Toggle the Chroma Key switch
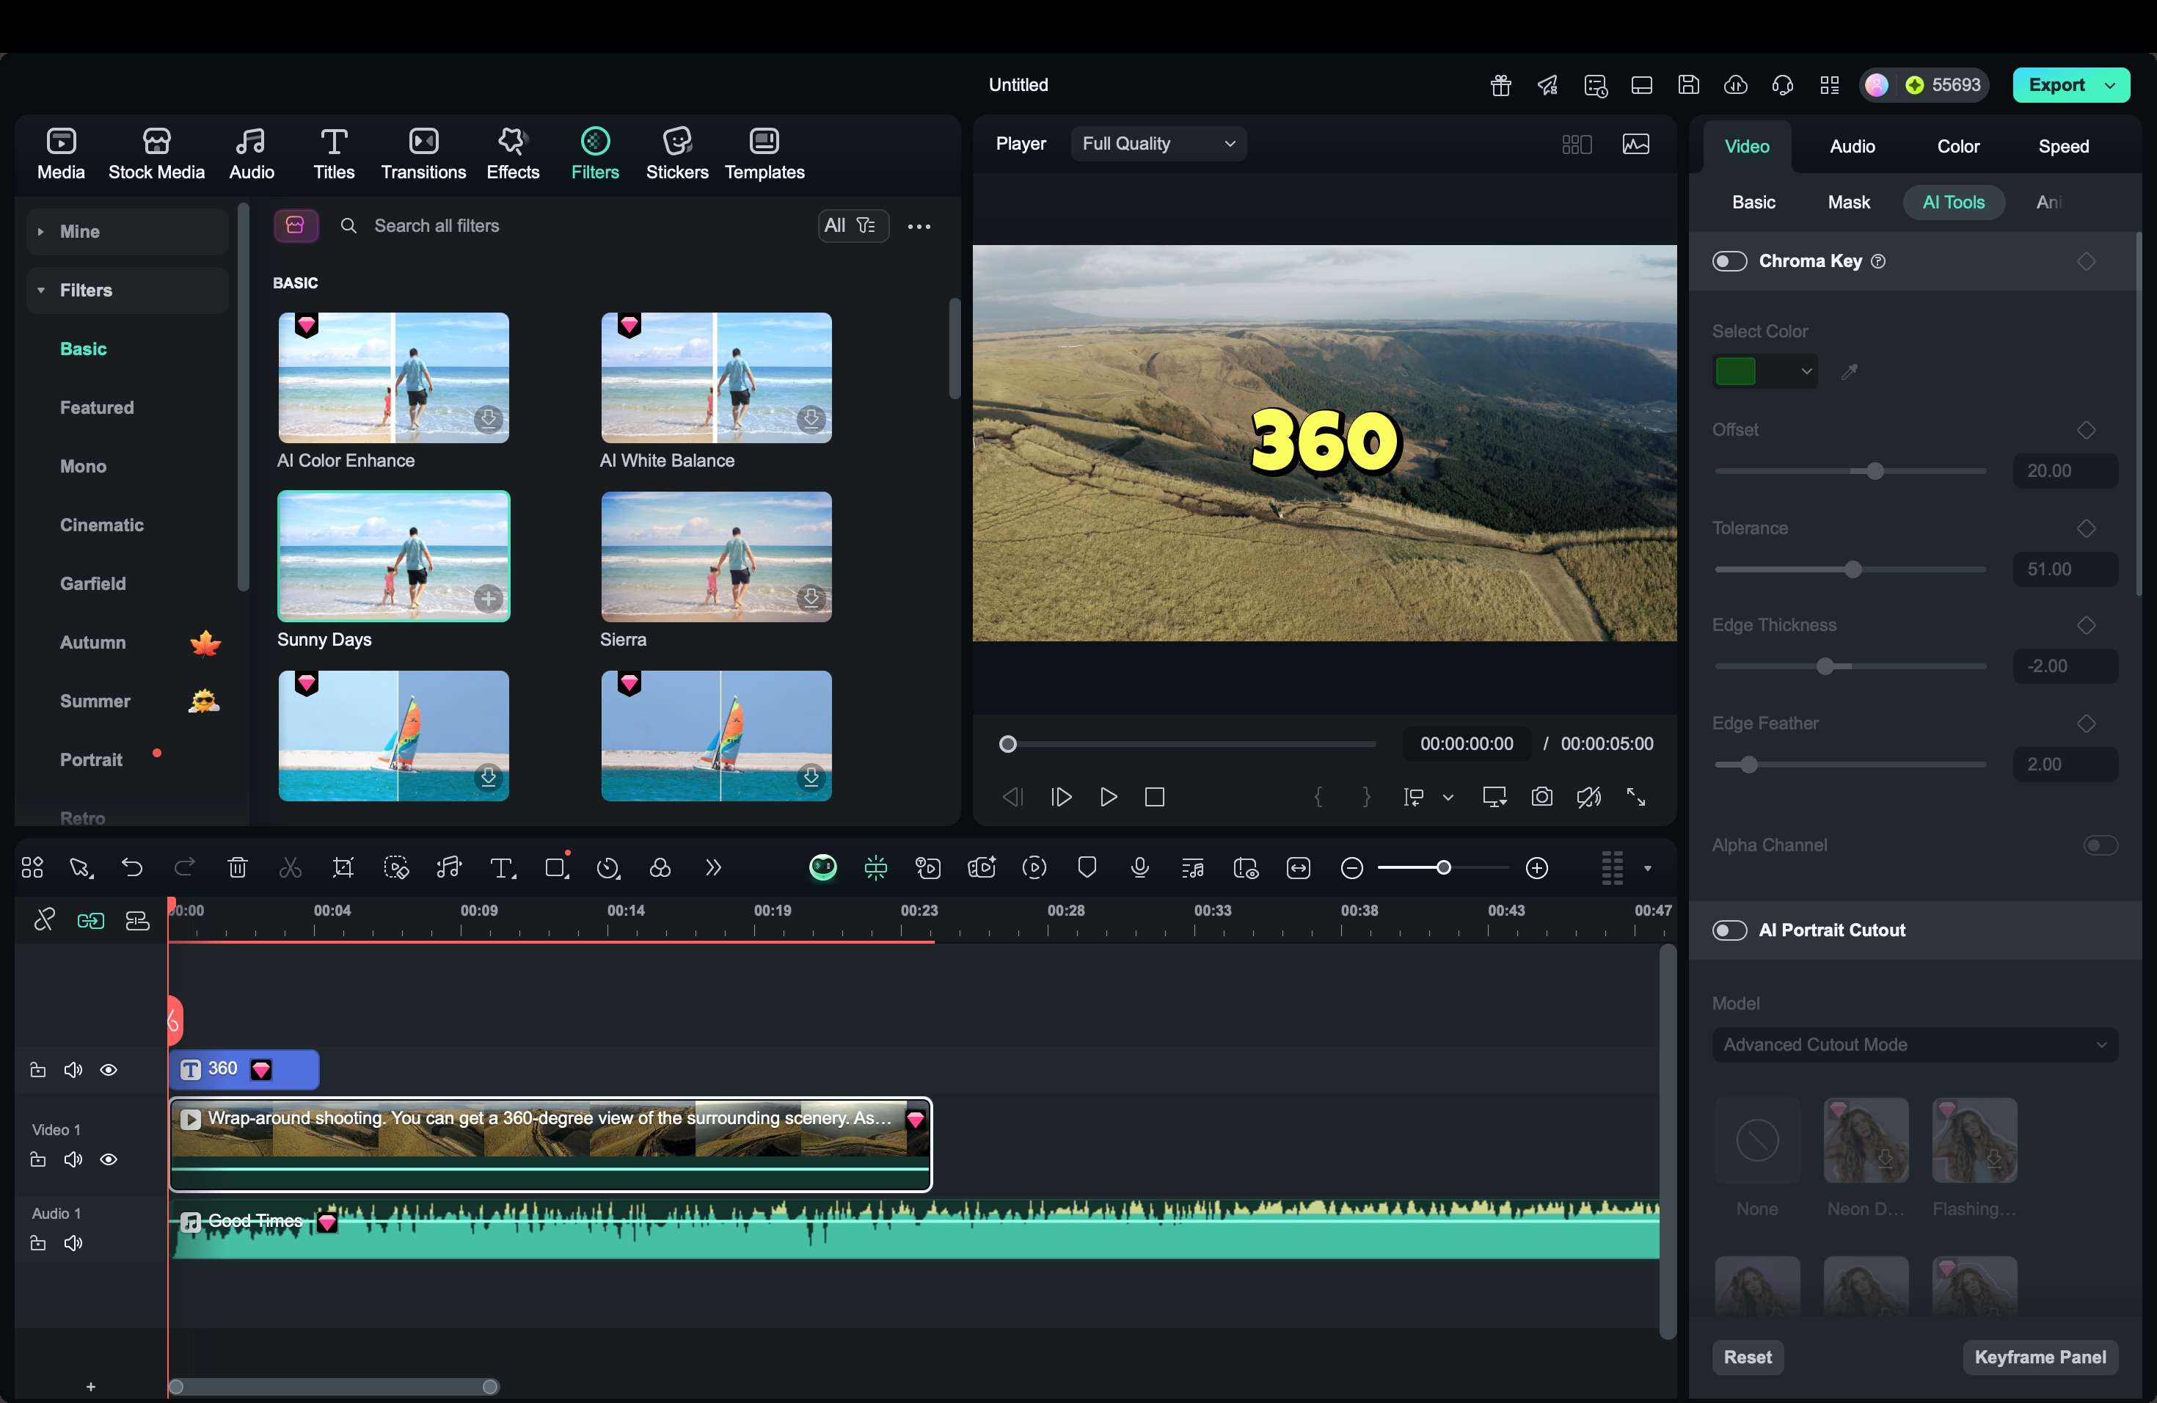2157x1403 pixels. pos(1729,261)
